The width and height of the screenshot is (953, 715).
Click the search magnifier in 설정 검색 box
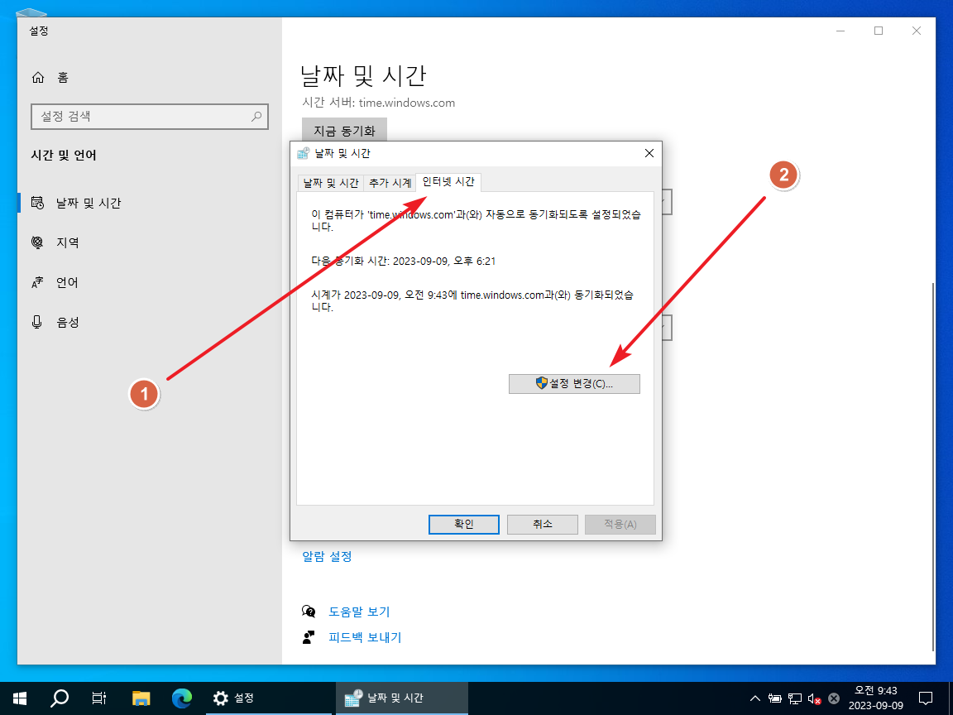(x=256, y=116)
